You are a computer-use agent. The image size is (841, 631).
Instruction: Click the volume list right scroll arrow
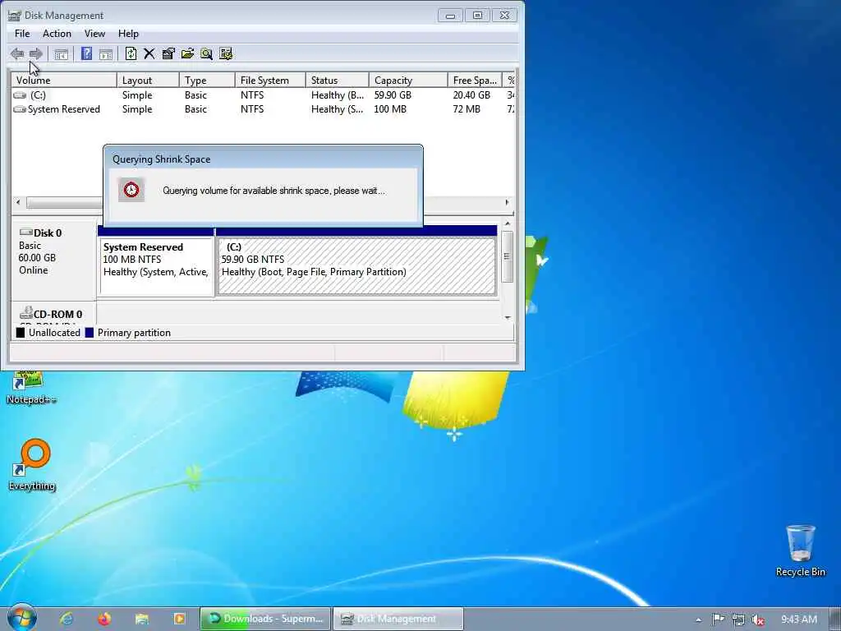click(508, 202)
